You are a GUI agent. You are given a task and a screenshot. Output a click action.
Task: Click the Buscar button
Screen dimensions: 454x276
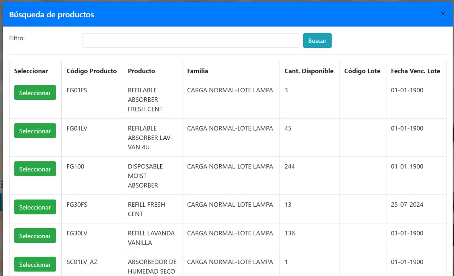(x=317, y=41)
